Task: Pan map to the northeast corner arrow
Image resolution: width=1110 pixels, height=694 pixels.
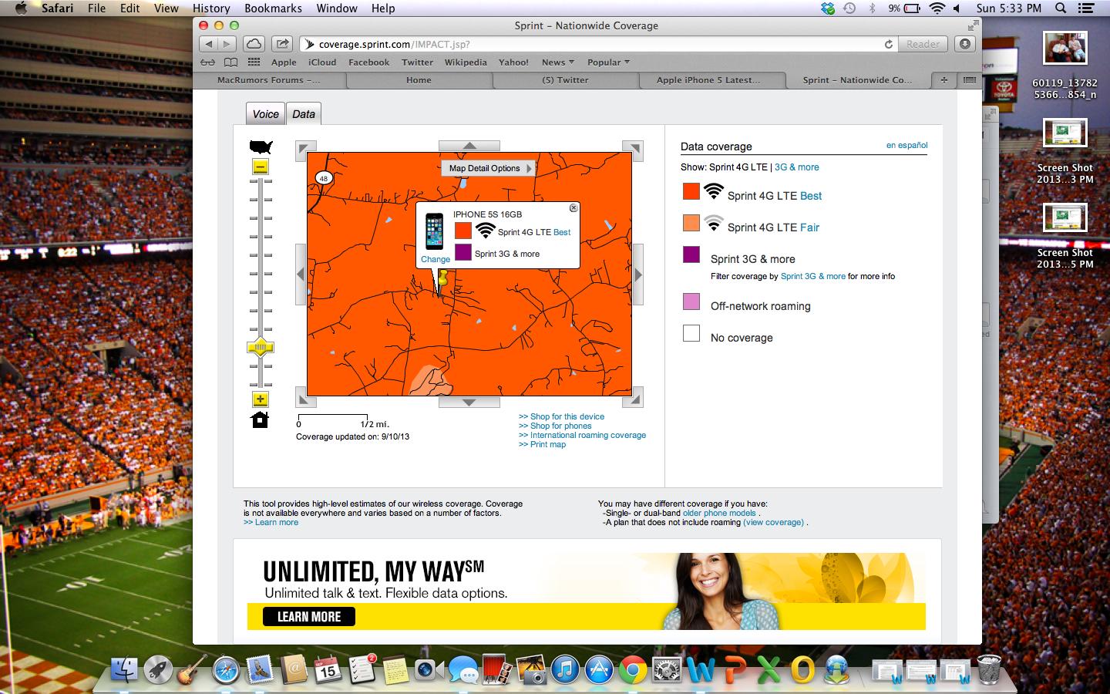Action: 633,150
